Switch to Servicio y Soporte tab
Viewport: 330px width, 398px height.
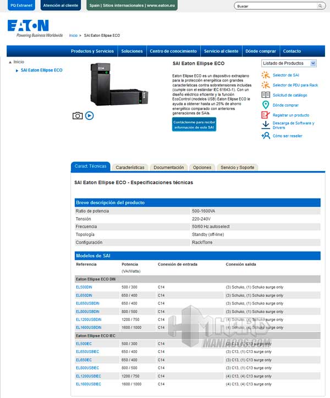237,168
